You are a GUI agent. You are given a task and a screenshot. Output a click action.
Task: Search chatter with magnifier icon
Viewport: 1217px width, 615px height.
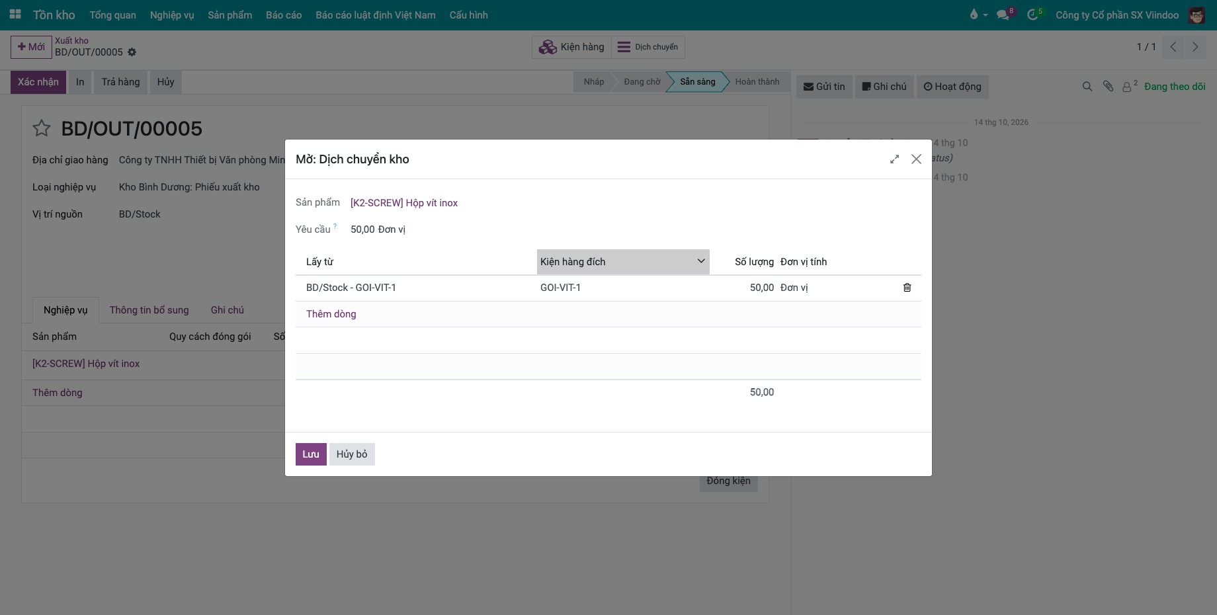1087,87
